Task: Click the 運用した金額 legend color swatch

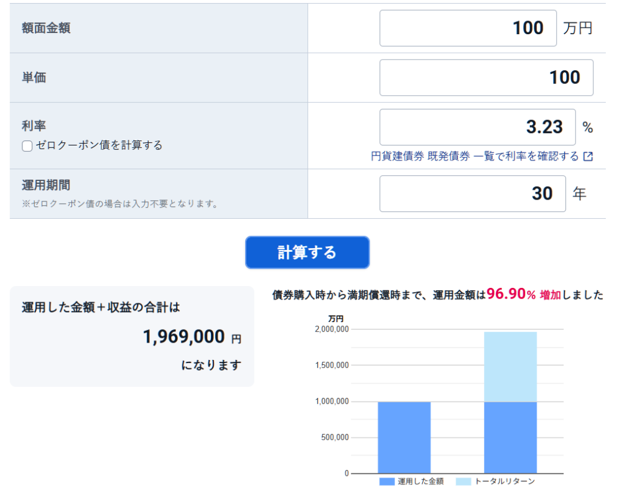Action: click(386, 482)
